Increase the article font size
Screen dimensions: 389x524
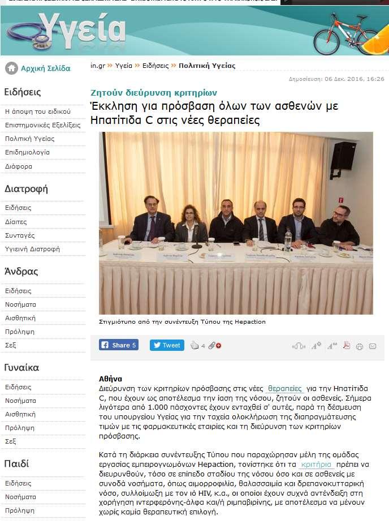(x=316, y=346)
